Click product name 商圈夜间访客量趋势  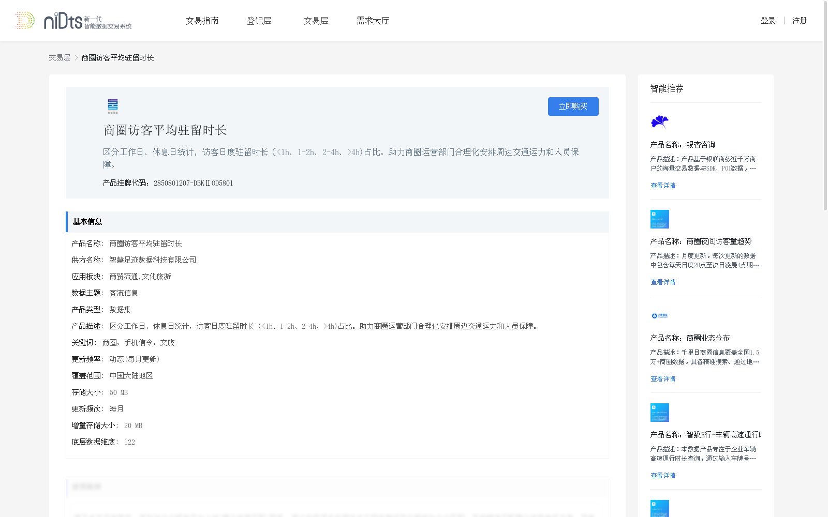pyautogui.click(x=719, y=241)
